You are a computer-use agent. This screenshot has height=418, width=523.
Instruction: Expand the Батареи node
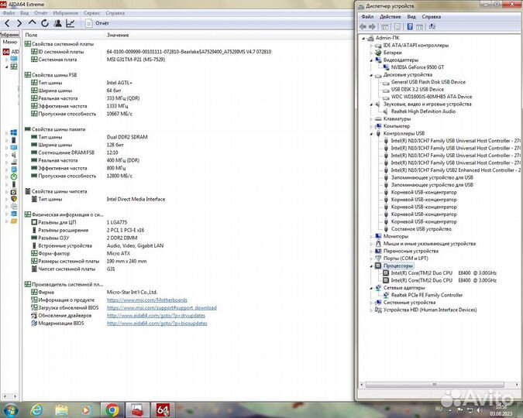click(x=371, y=53)
